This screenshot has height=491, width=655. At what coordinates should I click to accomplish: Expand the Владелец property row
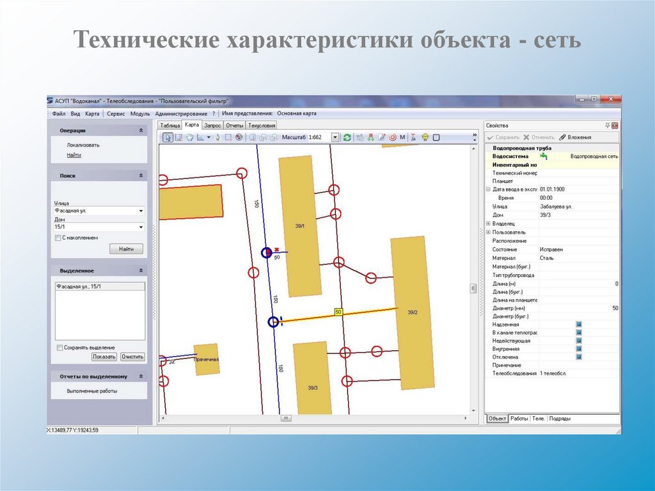(x=488, y=224)
